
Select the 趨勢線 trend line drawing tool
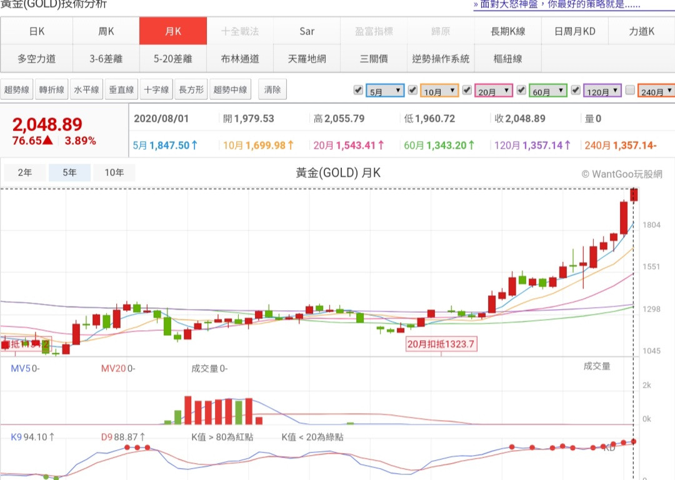pos(17,90)
